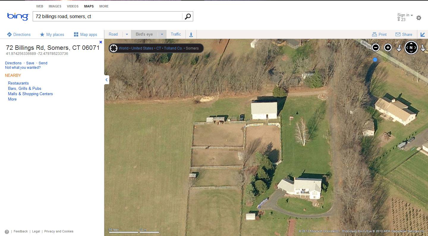The width and height of the screenshot is (428, 236).
Task: Toggle full-screen map arrow icon
Action: 422,34
